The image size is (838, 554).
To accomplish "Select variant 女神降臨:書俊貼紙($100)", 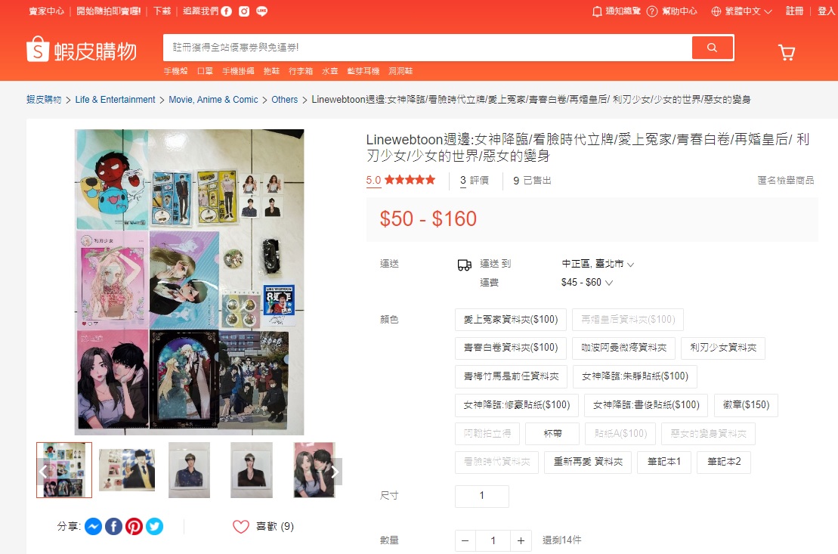I will 646,405.
